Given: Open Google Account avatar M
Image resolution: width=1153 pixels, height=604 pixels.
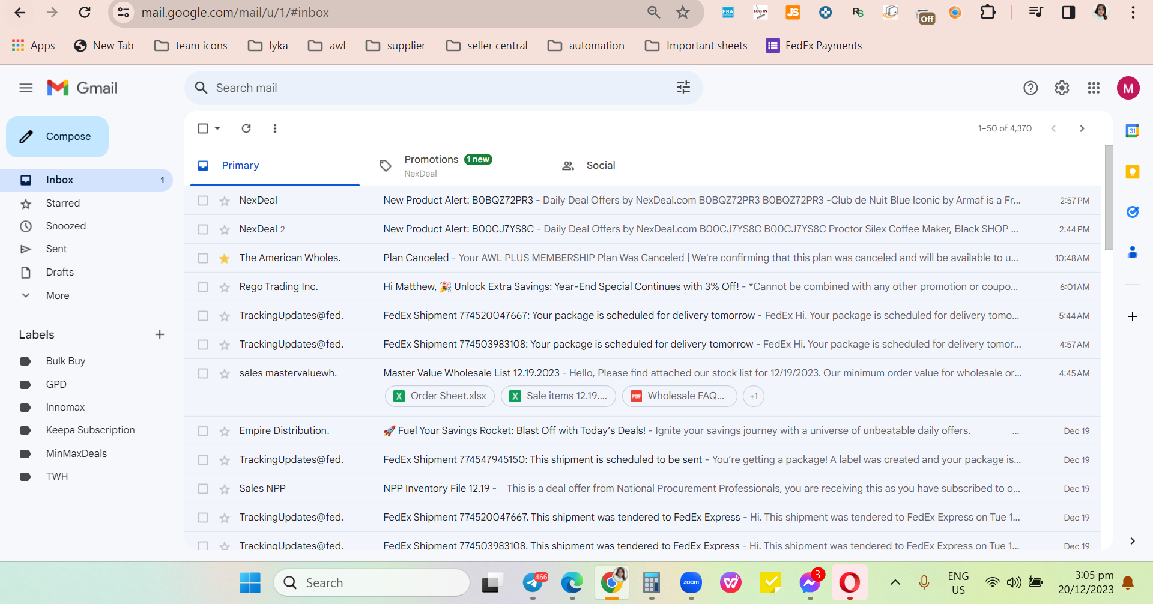Looking at the screenshot, I should click(1128, 88).
